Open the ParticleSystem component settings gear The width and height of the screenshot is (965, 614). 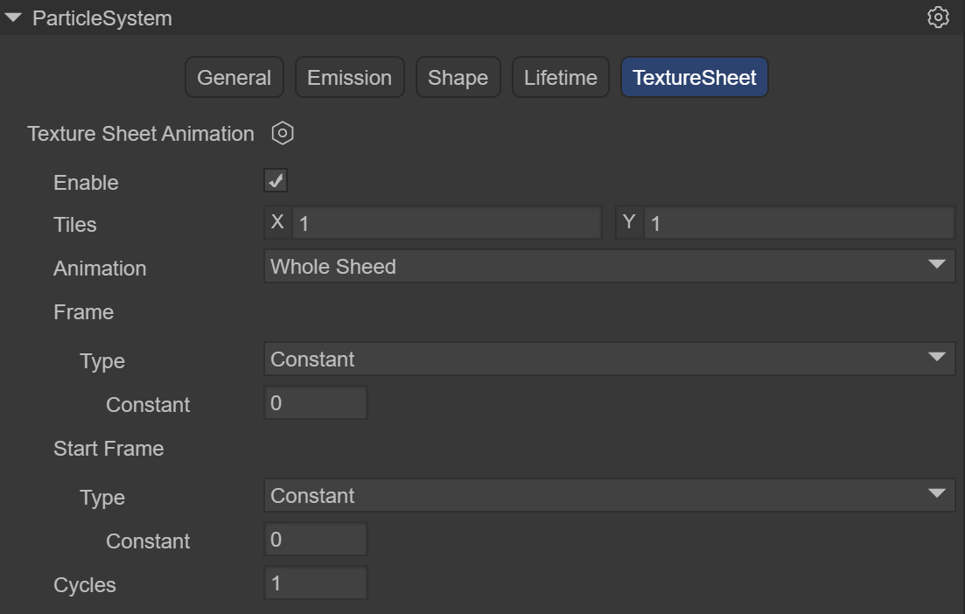[x=938, y=17]
